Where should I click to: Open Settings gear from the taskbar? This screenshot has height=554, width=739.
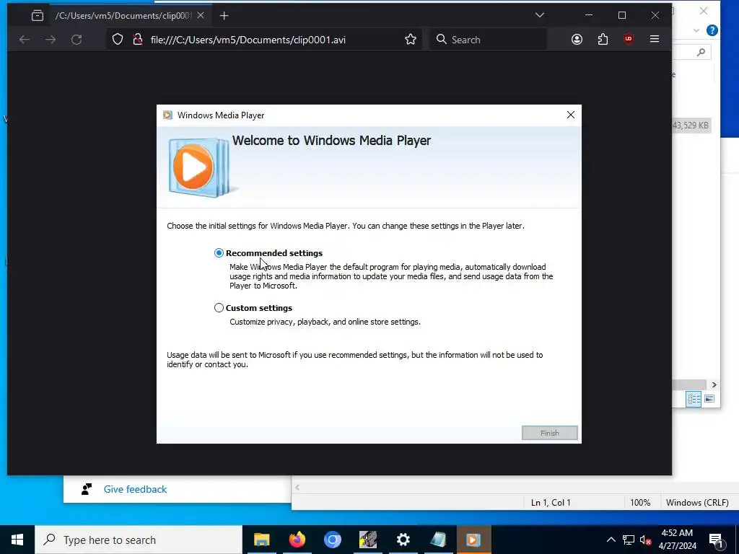click(403, 540)
